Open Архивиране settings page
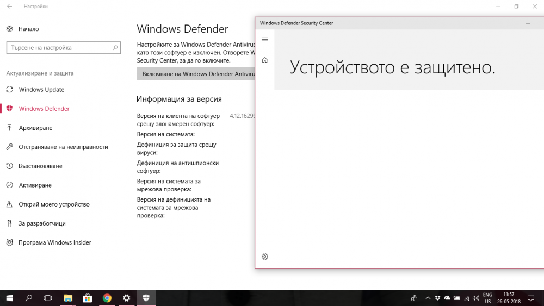The width and height of the screenshot is (544, 306). pos(35,128)
